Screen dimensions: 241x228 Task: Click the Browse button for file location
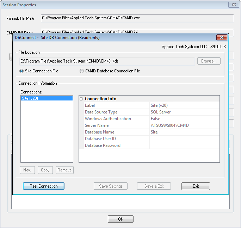(x=209, y=61)
